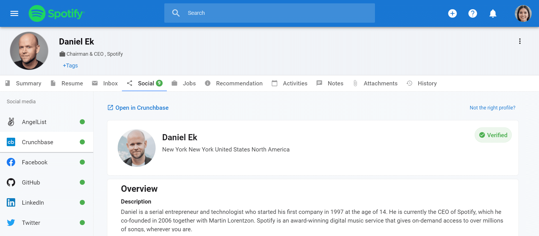Open the help question mark icon
The height and width of the screenshot is (236, 539).
pos(472,13)
